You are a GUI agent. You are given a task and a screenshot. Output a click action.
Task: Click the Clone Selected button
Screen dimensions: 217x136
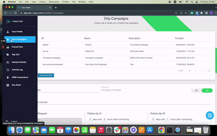[46, 75]
